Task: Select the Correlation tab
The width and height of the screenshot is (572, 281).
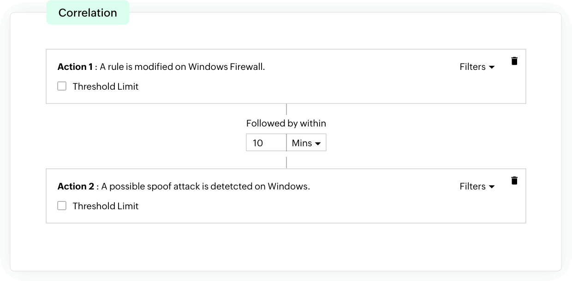Action: coord(88,12)
